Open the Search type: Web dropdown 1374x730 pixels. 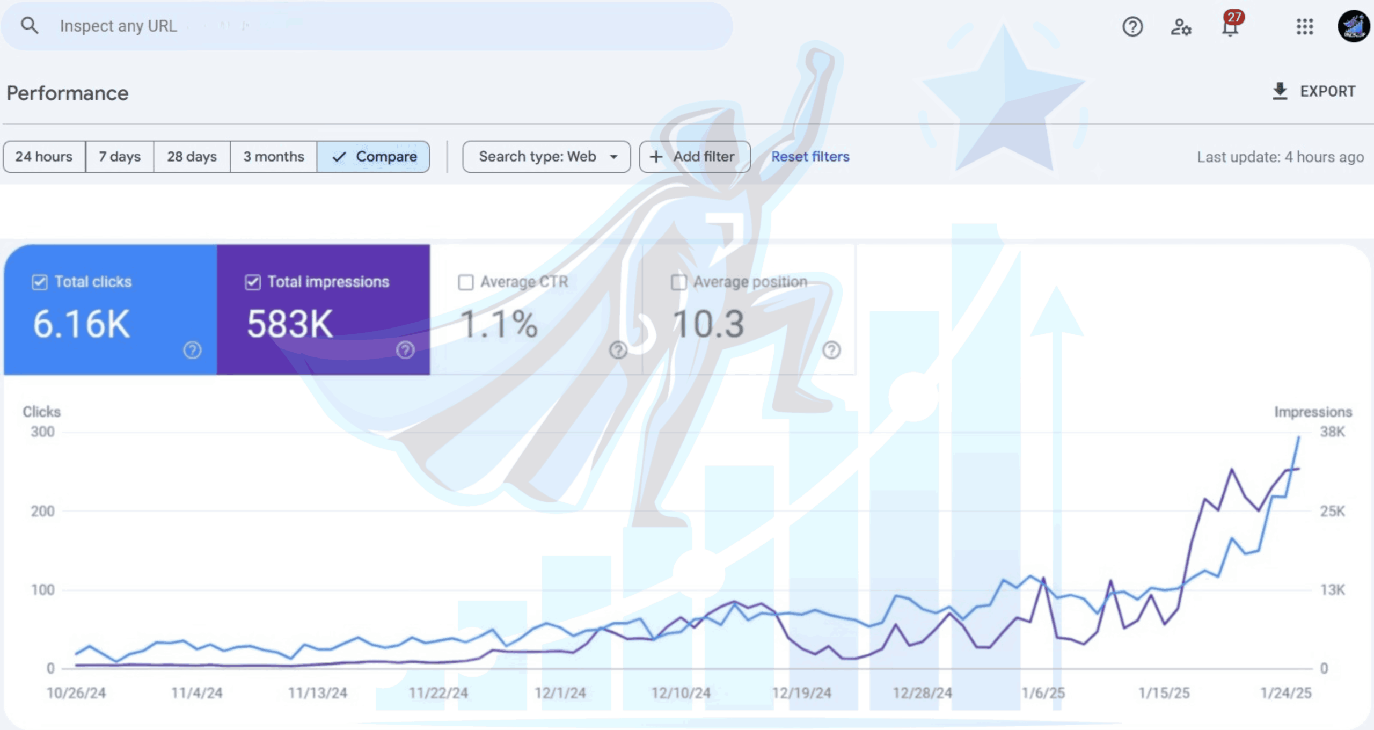pyautogui.click(x=546, y=157)
